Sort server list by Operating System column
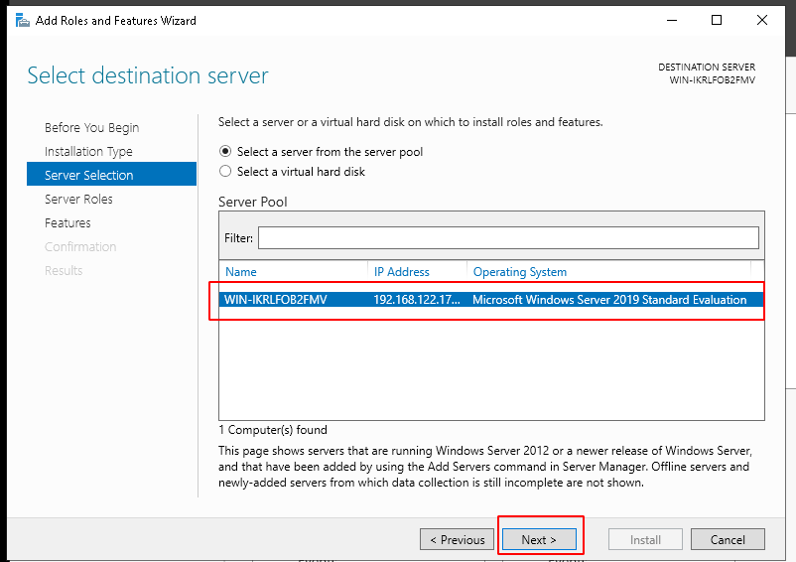 click(x=520, y=272)
